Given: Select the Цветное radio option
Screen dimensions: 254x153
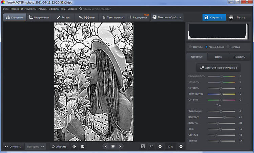Looking at the screenshot, I should [190, 47].
